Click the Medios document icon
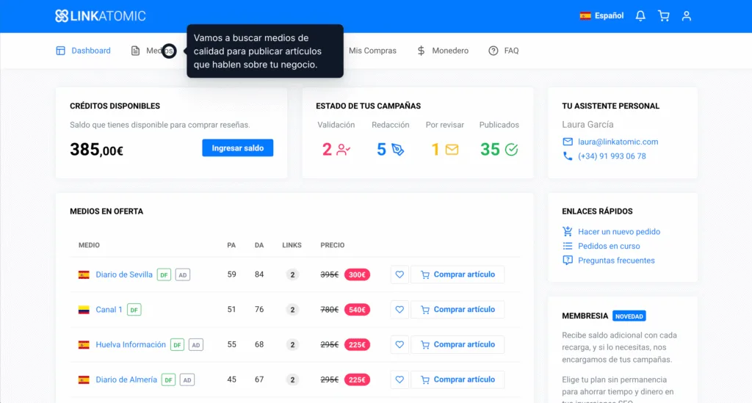752x403 pixels. pyautogui.click(x=135, y=51)
